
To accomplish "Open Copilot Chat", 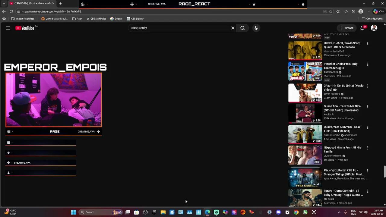I will pyautogui.click(x=379, y=11).
